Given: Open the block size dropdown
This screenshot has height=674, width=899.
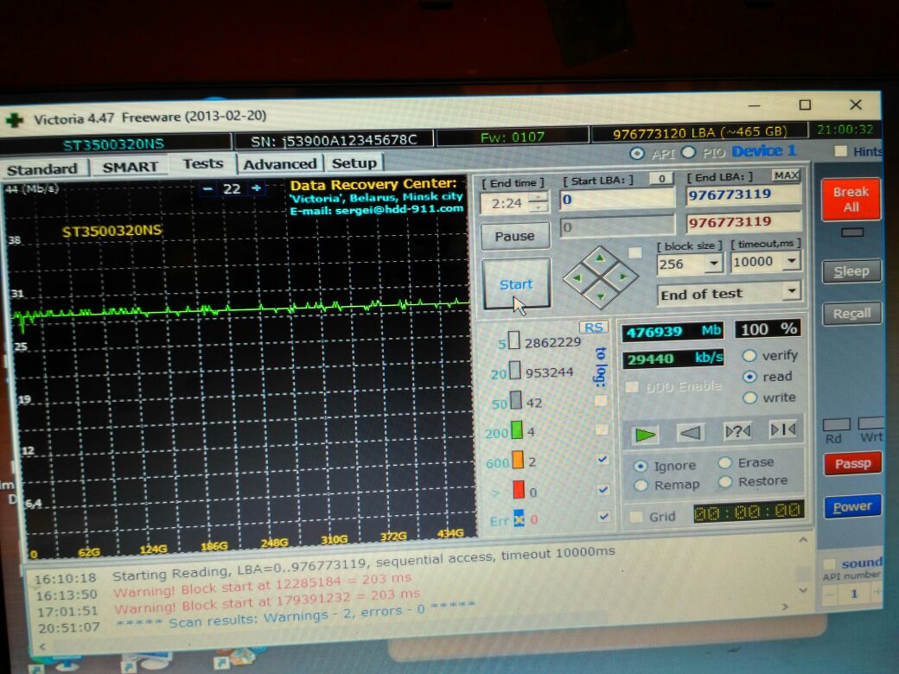Looking at the screenshot, I should (713, 264).
